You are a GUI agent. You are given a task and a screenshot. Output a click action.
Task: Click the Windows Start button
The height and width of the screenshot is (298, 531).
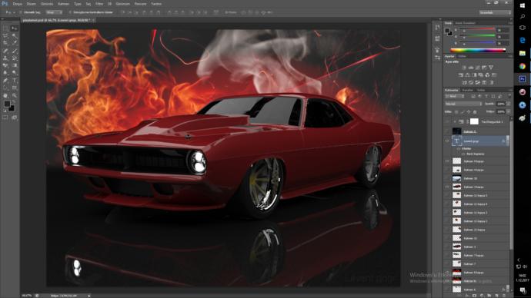click(523, 5)
